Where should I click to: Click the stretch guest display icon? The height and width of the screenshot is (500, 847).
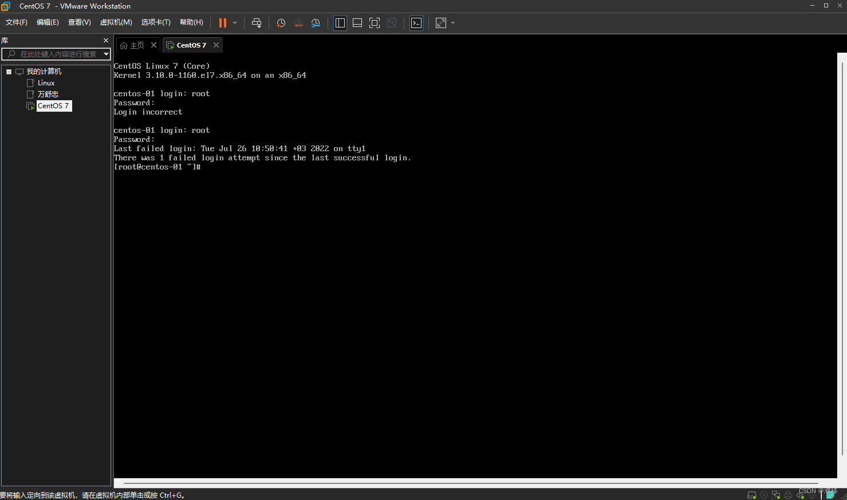click(x=441, y=23)
